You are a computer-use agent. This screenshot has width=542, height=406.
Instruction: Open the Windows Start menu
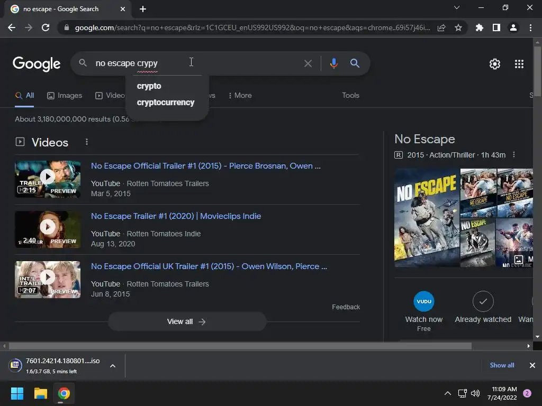coord(17,393)
